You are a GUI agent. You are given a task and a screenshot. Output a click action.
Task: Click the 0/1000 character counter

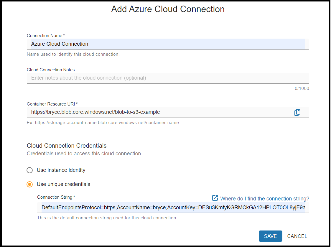pos(302,88)
